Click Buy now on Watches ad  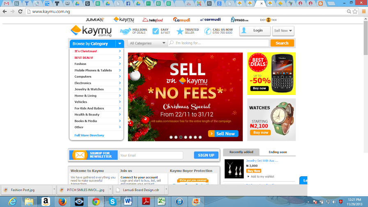(x=260, y=133)
